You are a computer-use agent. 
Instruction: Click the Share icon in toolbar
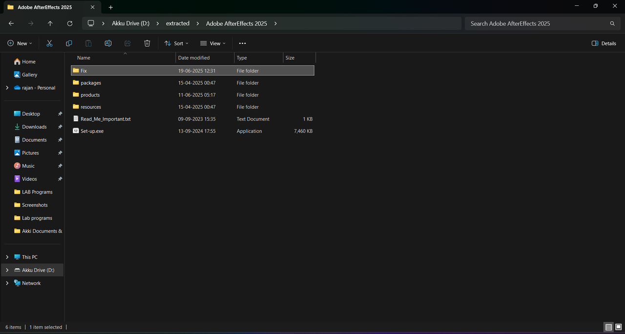(x=127, y=43)
